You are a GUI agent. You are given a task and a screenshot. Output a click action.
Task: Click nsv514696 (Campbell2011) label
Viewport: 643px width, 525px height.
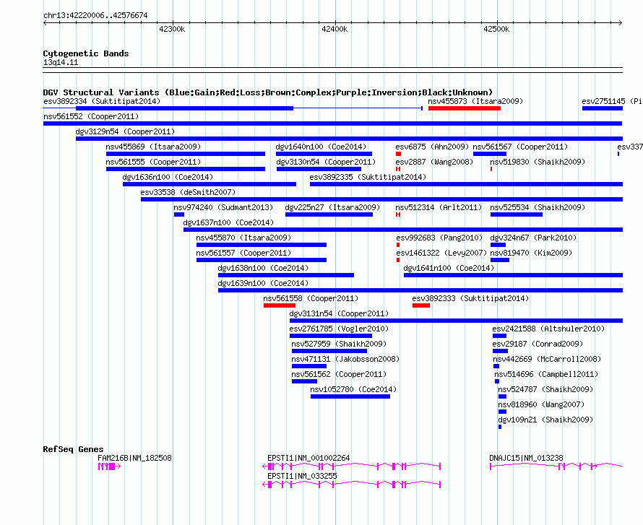click(547, 374)
